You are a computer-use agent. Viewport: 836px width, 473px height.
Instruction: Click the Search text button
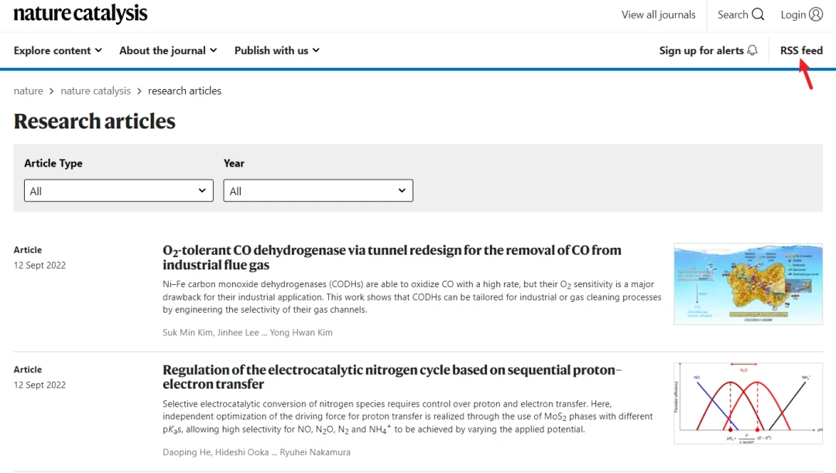(732, 15)
